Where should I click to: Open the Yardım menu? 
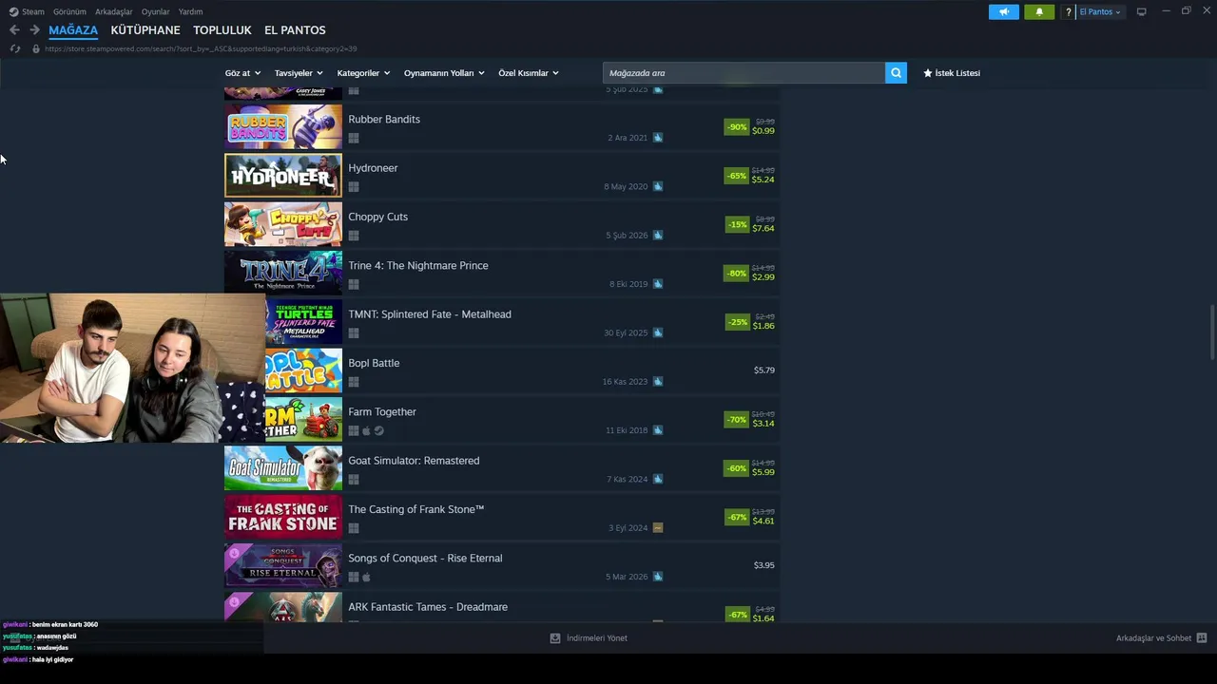(x=190, y=12)
